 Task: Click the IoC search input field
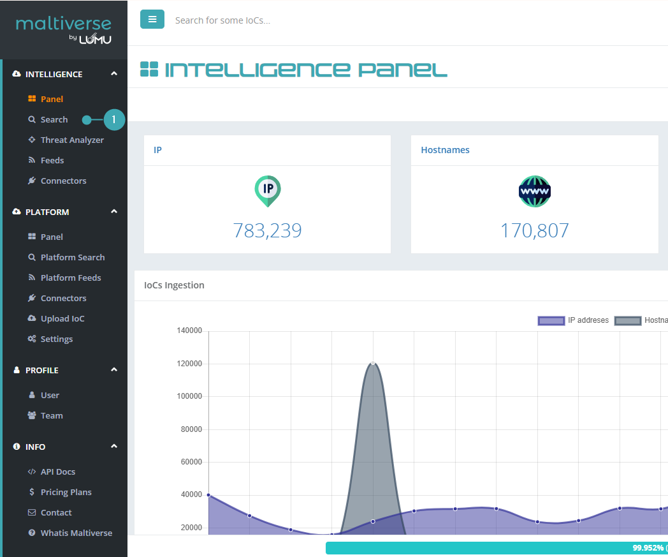[x=382, y=20]
